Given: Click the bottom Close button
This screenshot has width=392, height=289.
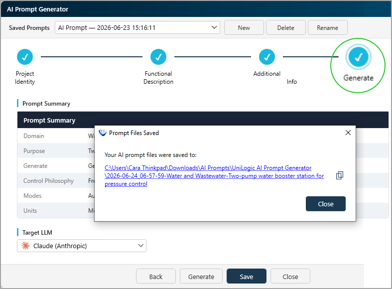Looking at the screenshot, I should [x=290, y=276].
